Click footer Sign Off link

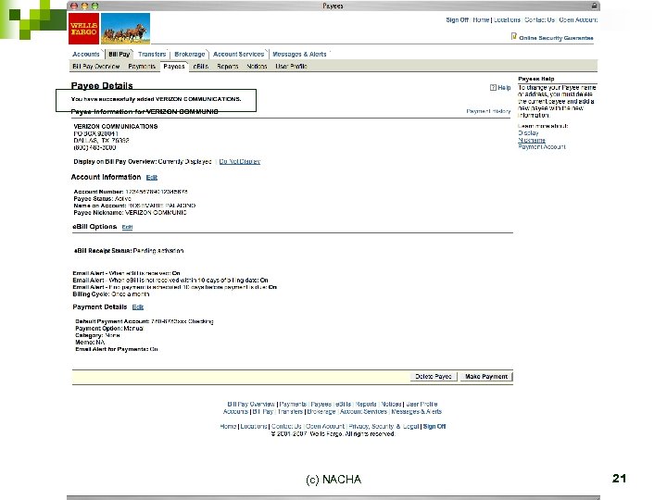tap(434, 427)
